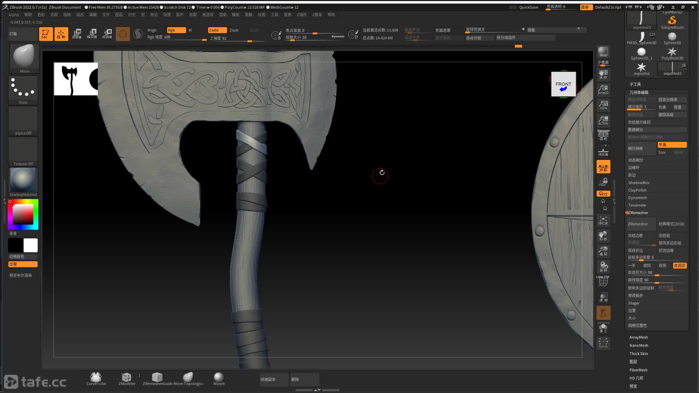The height and width of the screenshot is (393, 699).
Task: Select the Scale gizmo (缩放轴) icon
Action: point(92,34)
